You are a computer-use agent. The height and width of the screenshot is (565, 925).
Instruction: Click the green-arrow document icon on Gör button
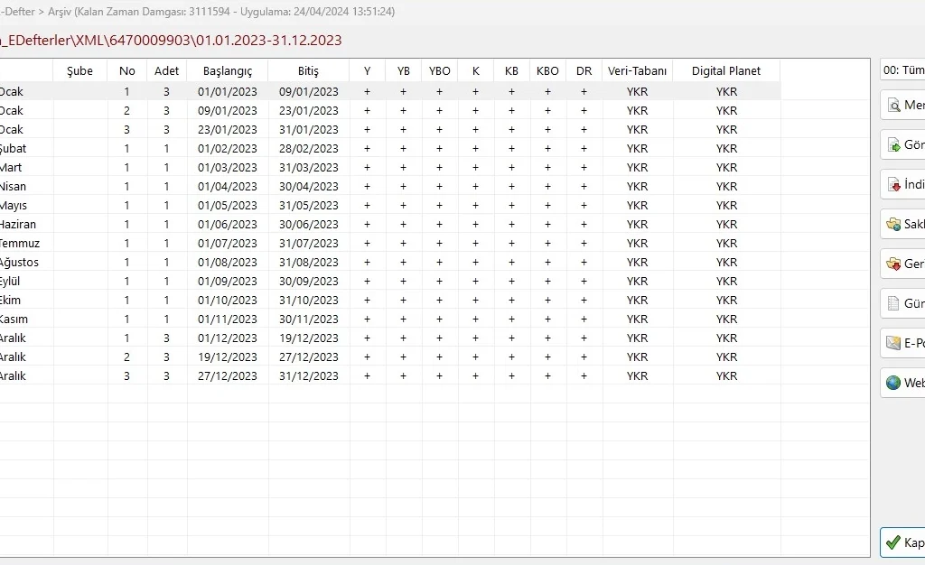coord(893,144)
